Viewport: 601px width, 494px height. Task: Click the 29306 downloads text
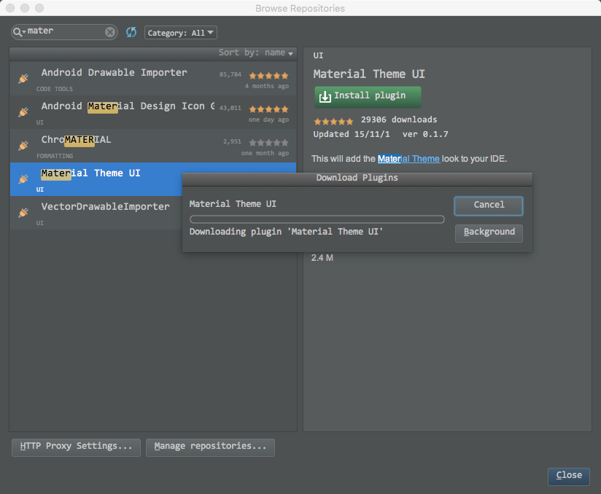[x=399, y=120]
